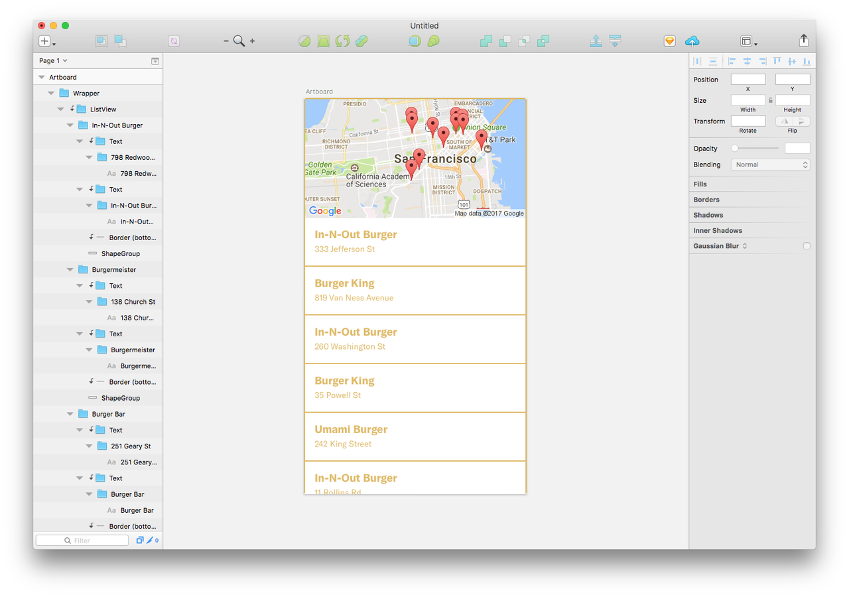The image size is (849, 597).
Task: Zoom out with the minus button
Action: point(226,41)
